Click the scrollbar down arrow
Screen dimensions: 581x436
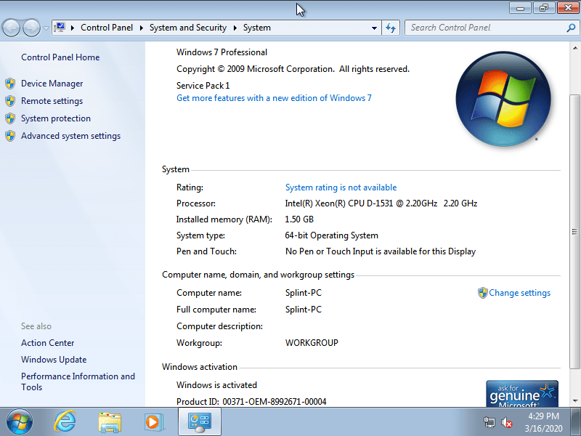(x=574, y=401)
